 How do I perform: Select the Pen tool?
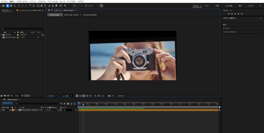pyautogui.click(x=42, y=6)
